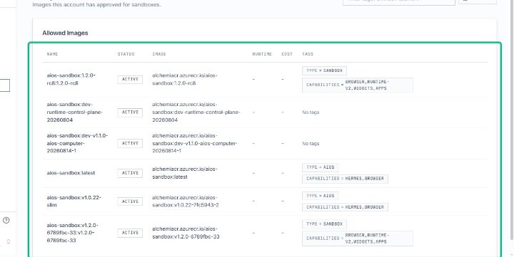The height and width of the screenshot is (257, 514).
Task: Select image path ending dev-runtime-control-plane-20260804
Action: [196, 112]
